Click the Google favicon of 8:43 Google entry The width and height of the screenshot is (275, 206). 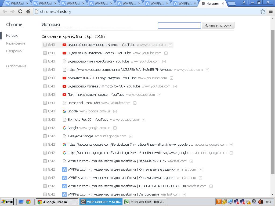(64, 111)
